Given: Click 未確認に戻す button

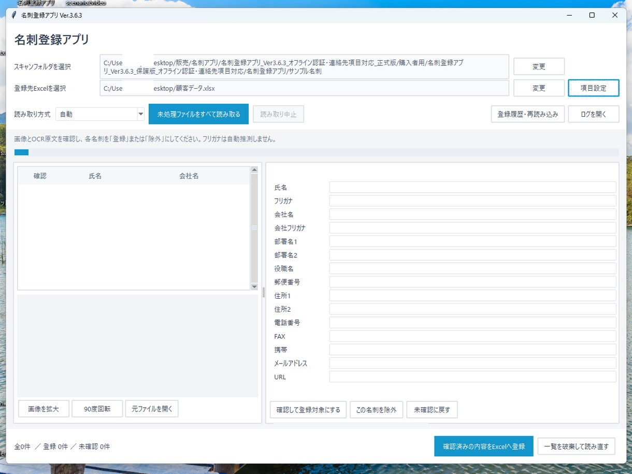Looking at the screenshot, I should click(x=432, y=410).
